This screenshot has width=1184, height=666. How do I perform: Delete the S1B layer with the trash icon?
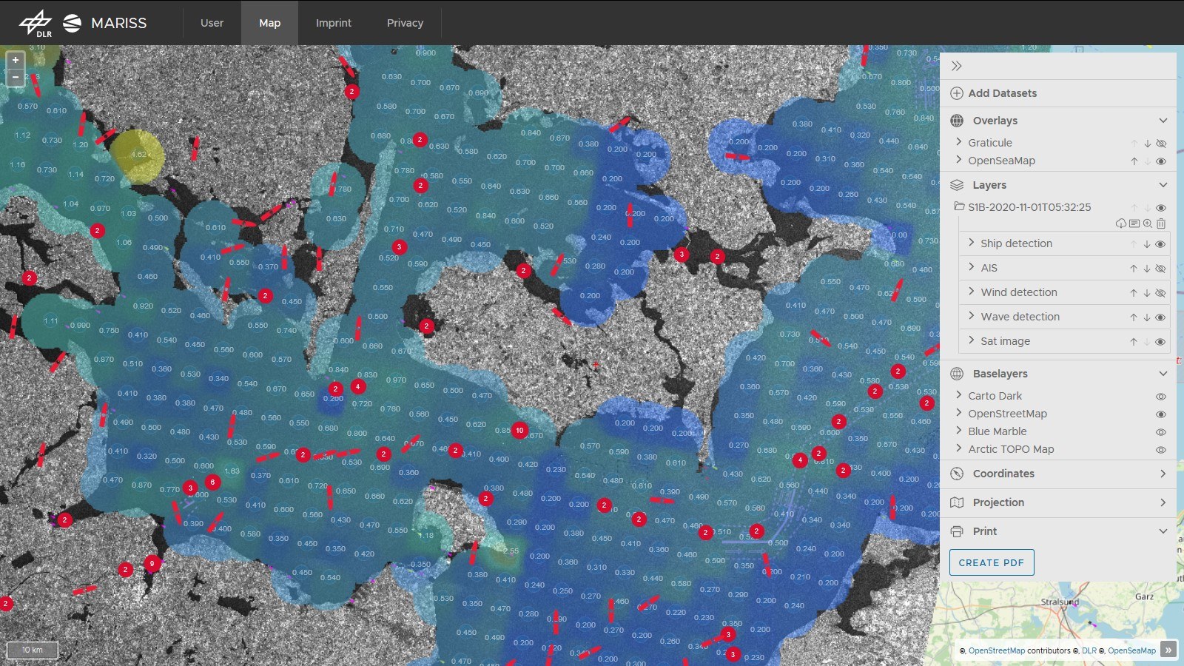1162,223
